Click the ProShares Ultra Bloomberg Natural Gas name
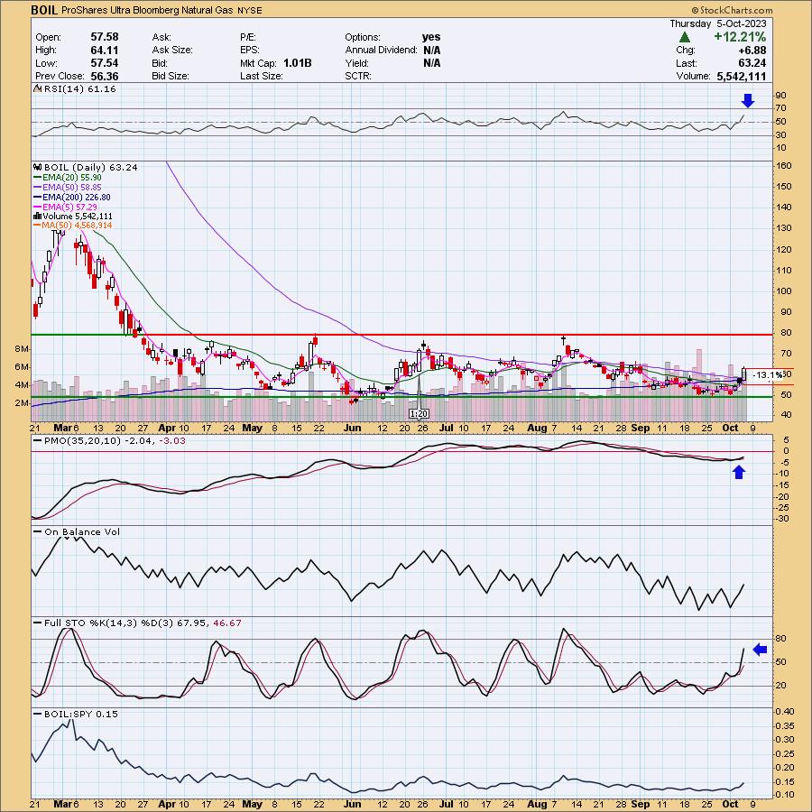This screenshot has width=812, height=812. tap(148, 10)
